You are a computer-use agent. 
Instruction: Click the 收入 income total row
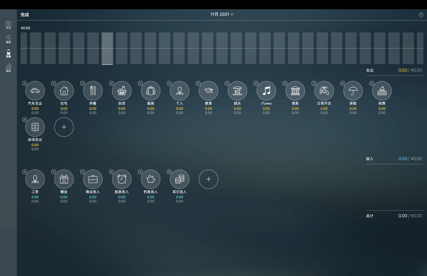click(395, 159)
